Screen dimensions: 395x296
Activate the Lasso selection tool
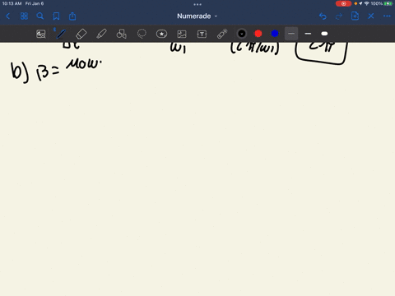pyautogui.click(x=142, y=34)
